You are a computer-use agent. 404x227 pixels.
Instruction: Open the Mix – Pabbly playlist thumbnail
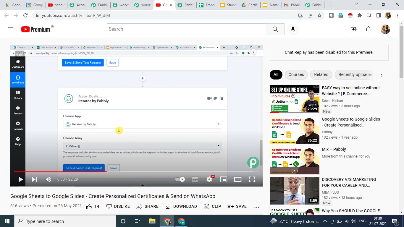pyautogui.click(x=295, y=160)
